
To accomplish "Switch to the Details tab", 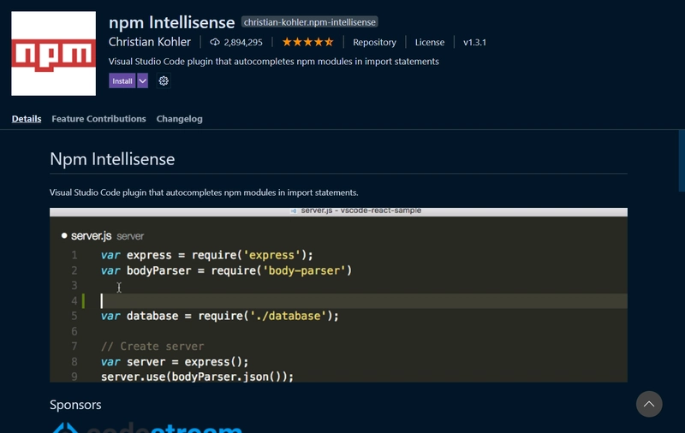I will point(27,119).
